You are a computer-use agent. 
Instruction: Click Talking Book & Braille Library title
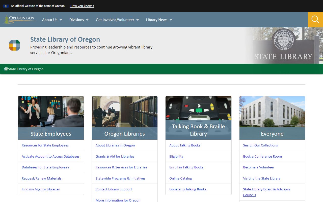(x=198, y=130)
